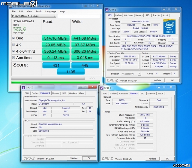
Task: Click the BIOS date 06/19/2013 field
Action: tap(65, 131)
